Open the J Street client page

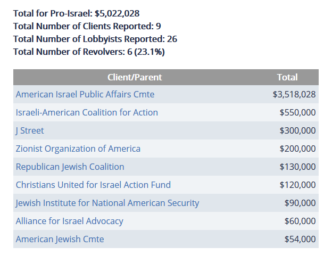(30, 130)
